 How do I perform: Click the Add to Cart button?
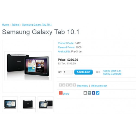tap(84, 72)
